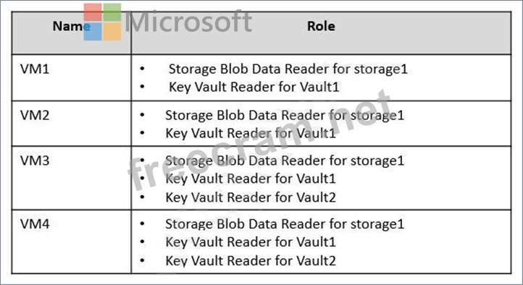Select VM4's Key Vault Reader for Vault1
Screen dimensions: 523x285
[x=251, y=242]
